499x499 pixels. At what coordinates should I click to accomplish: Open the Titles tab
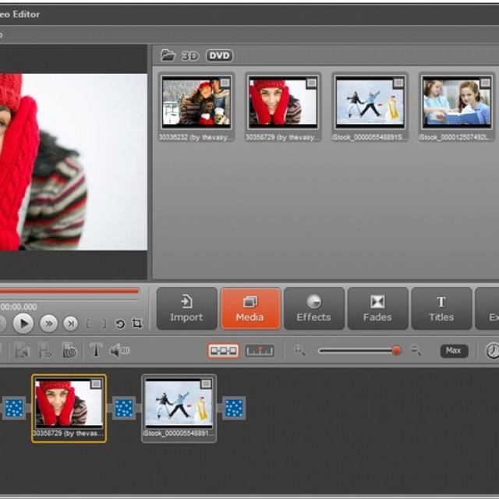point(441,309)
